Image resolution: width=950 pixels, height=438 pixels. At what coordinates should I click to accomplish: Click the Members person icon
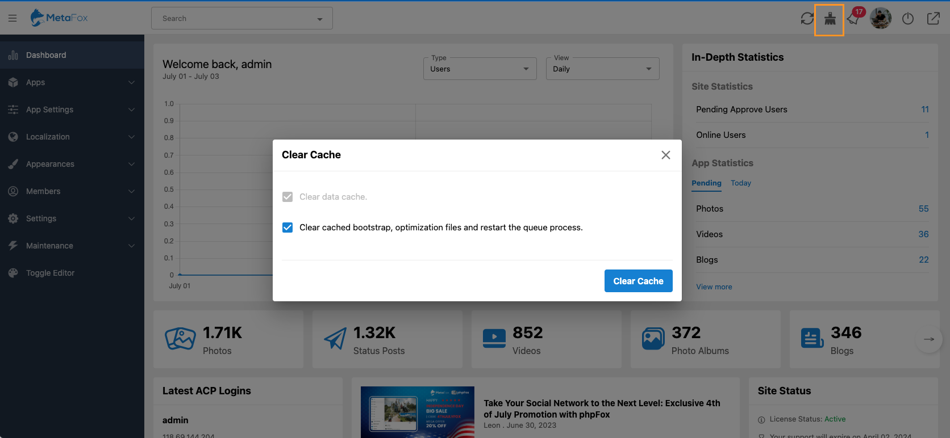(13, 191)
